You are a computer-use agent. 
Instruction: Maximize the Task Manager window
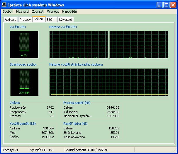point(167,5)
